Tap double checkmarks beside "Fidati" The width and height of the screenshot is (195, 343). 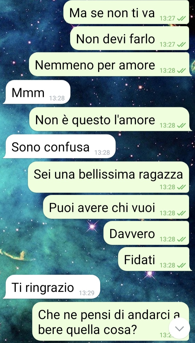181,265
